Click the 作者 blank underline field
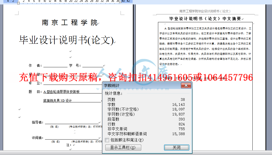Image resolution: width=272 pixels, height=155 pixels. 55,66
